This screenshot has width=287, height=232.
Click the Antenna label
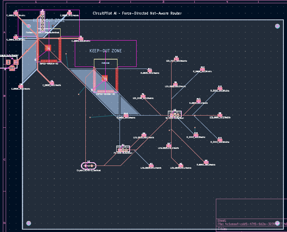tap(105, 63)
